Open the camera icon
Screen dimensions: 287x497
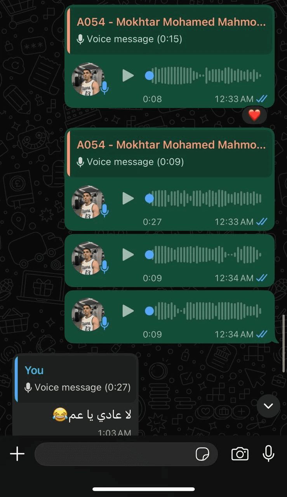click(x=240, y=454)
